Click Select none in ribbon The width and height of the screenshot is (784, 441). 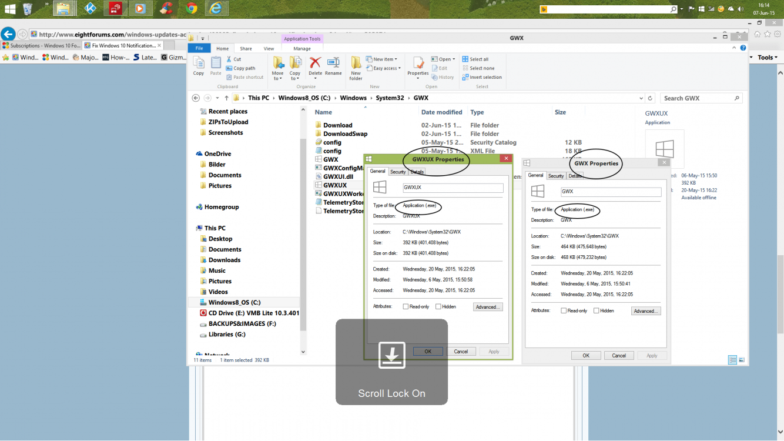point(478,68)
